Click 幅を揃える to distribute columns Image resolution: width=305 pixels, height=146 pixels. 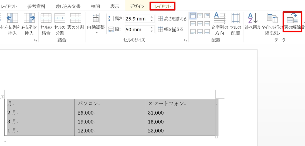pyautogui.click(x=171, y=29)
